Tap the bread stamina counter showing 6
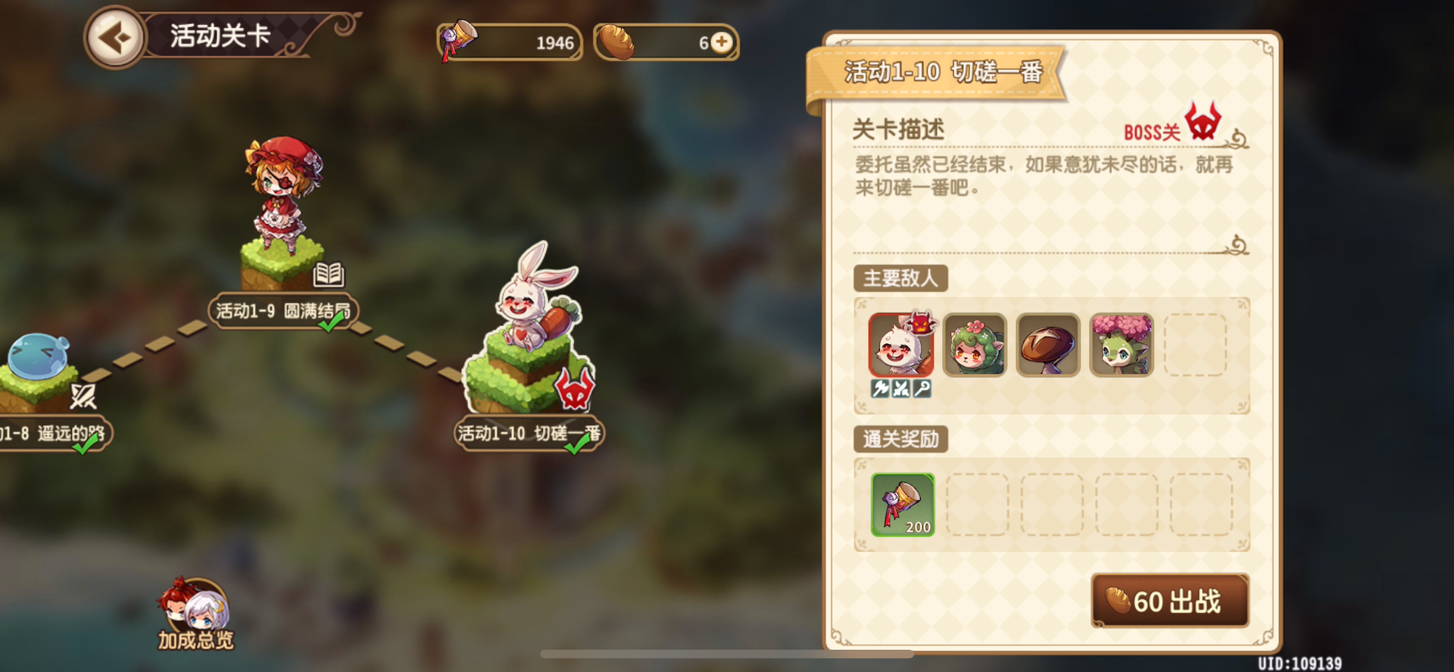The height and width of the screenshot is (672, 1454). tap(666, 42)
